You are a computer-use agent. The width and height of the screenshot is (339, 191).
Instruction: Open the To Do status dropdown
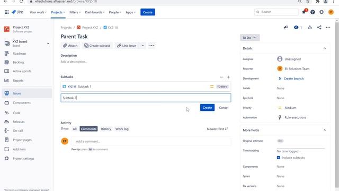point(249,38)
